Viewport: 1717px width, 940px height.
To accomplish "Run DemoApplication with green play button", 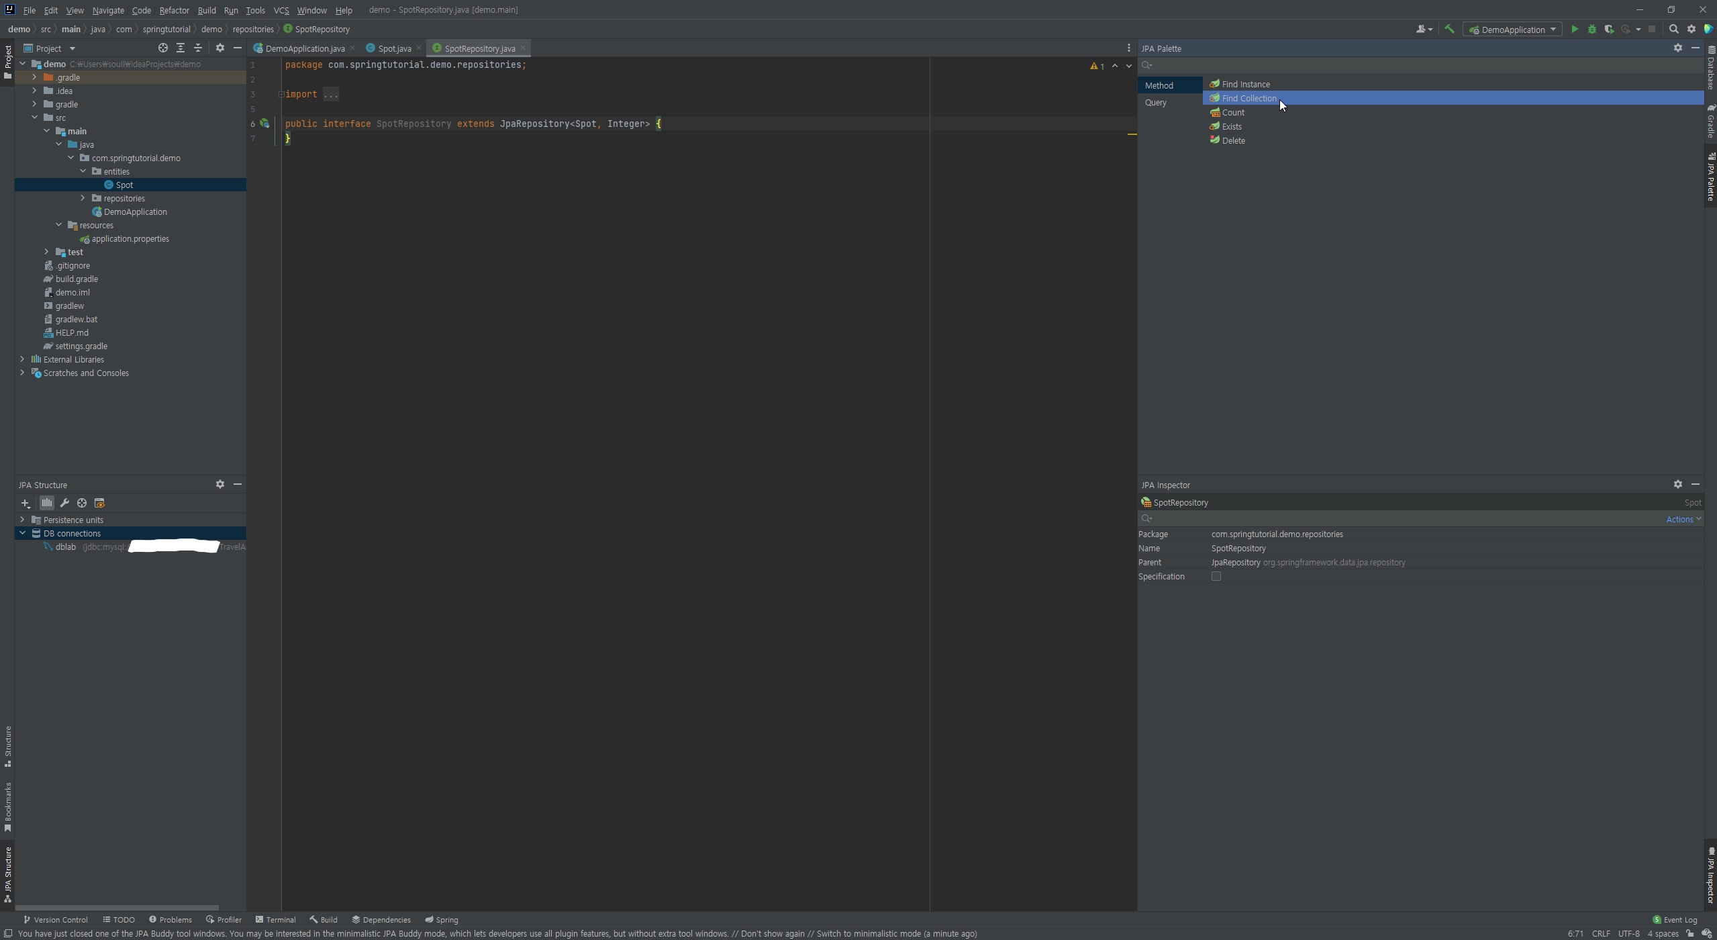I will (1574, 29).
